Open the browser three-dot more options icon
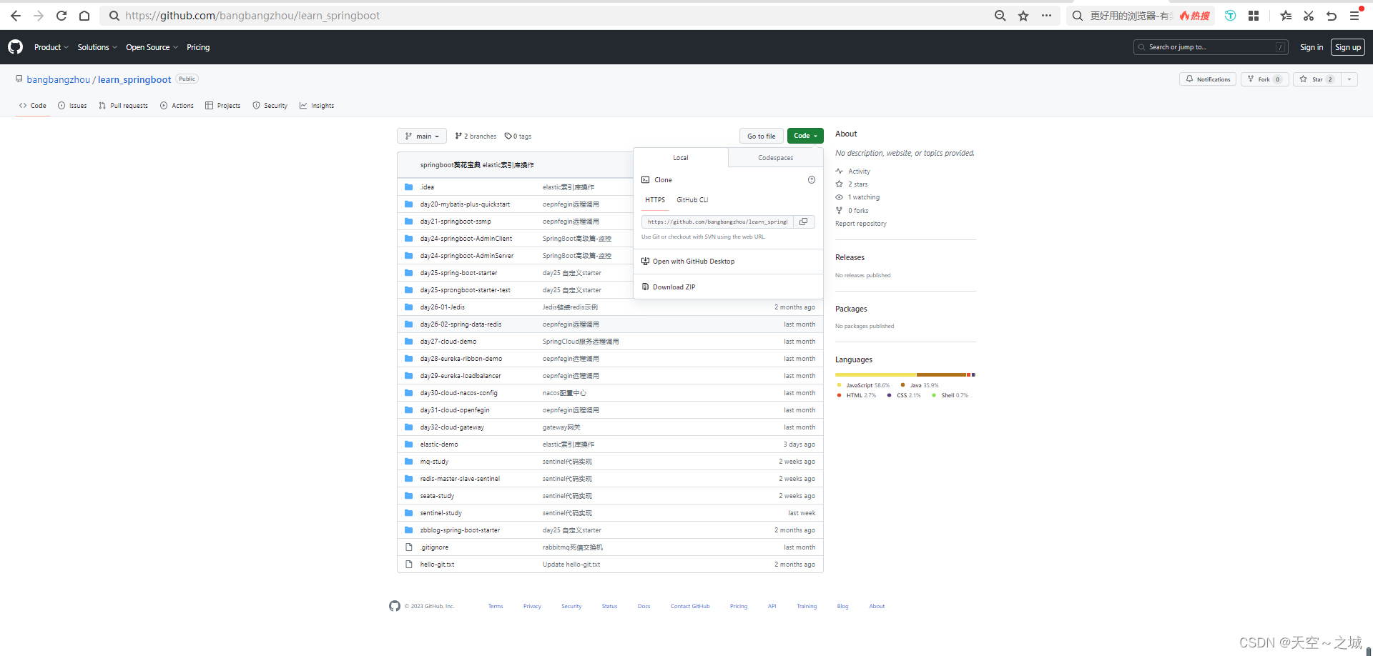Viewport: 1373px width, 656px height. point(1046,16)
